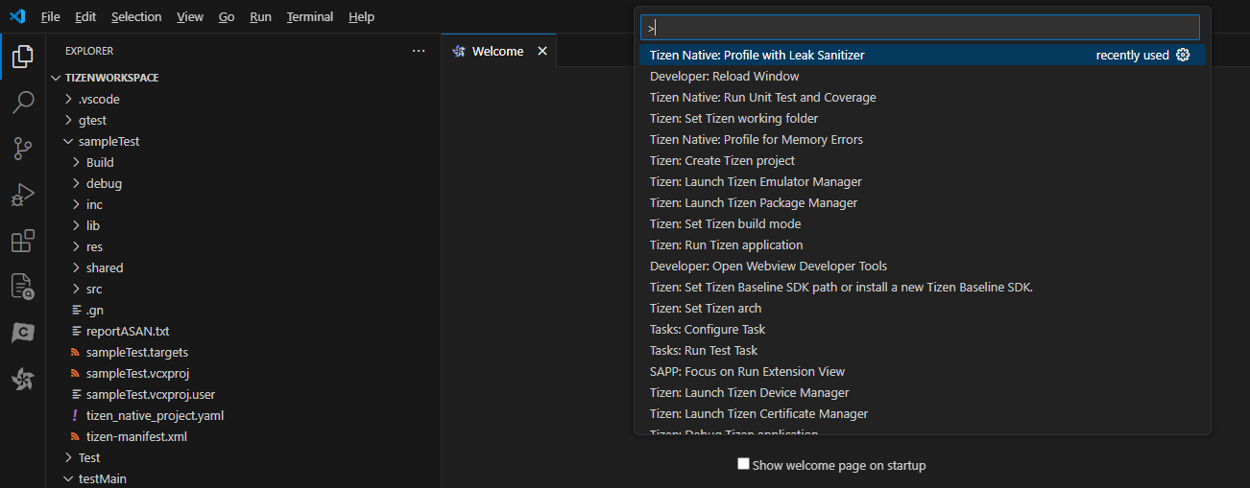Screen dimensions: 1250x488
Task: Collapse the TIZENWORKSPACE root section
Action: click(x=111, y=78)
